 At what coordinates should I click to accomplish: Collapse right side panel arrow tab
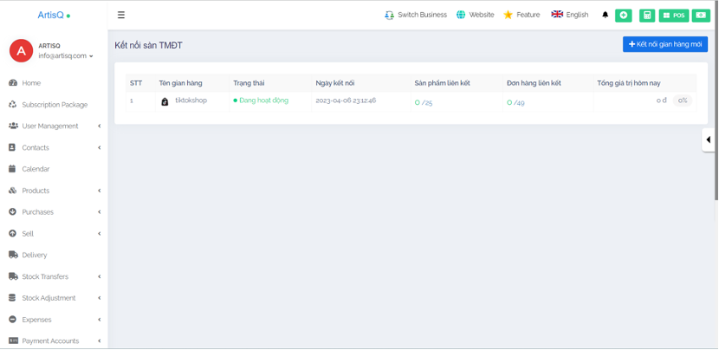click(x=709, y=139)
